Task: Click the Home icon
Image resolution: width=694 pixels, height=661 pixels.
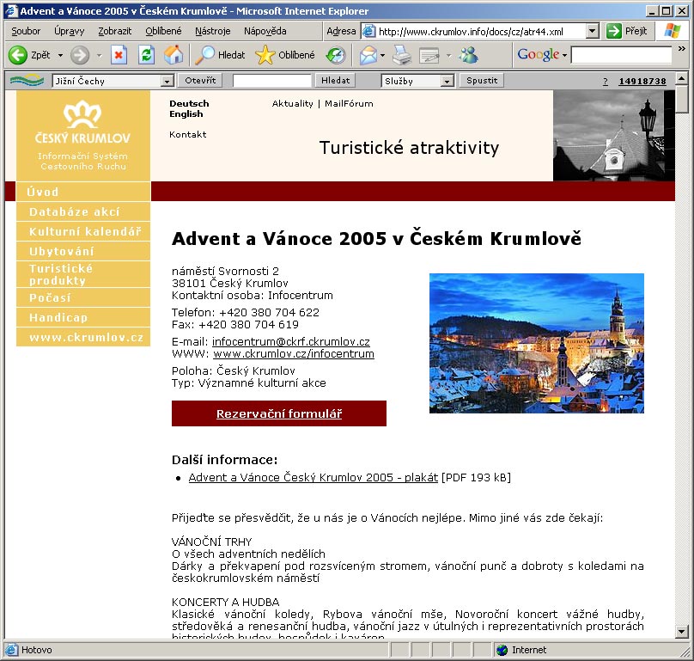Action: click(x=173, y=55)
